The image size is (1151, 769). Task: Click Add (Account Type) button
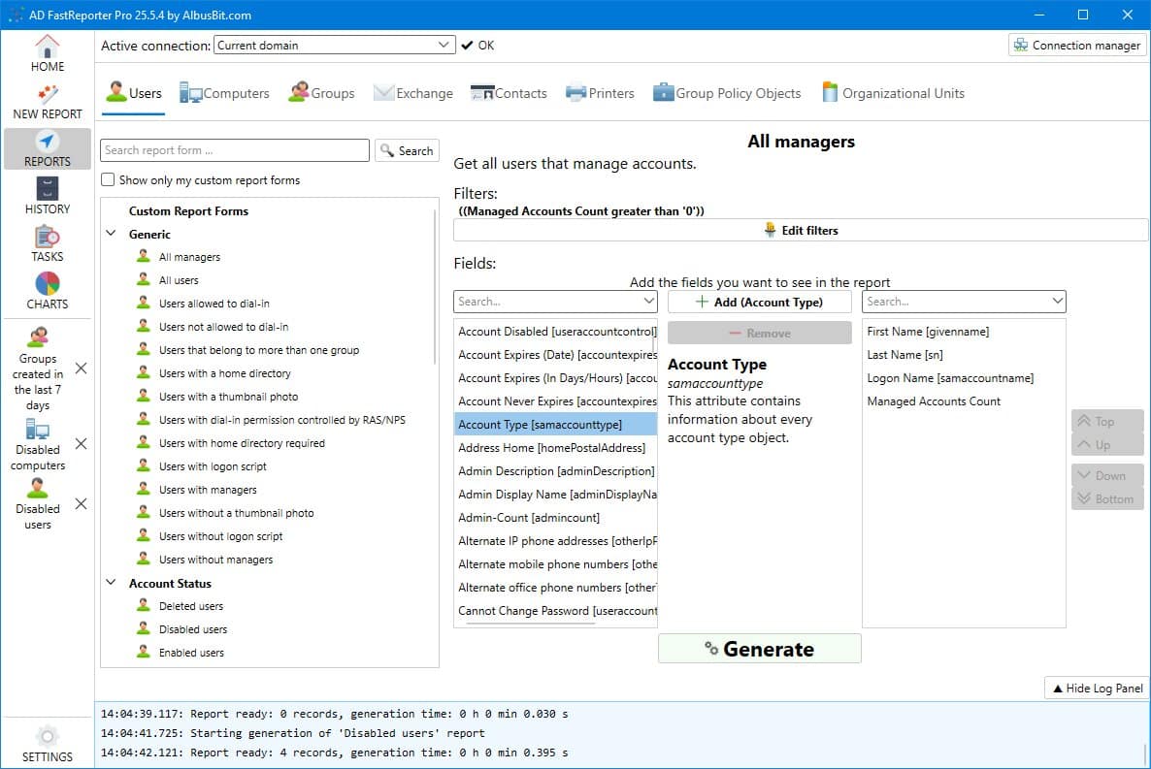760,302
